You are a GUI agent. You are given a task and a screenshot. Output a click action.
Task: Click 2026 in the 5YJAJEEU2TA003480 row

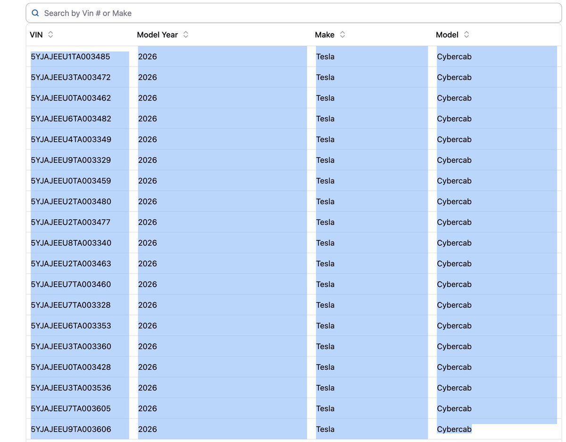click(148, 202)
